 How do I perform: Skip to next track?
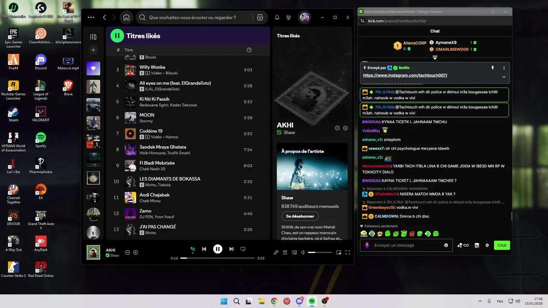pos(231,249)
